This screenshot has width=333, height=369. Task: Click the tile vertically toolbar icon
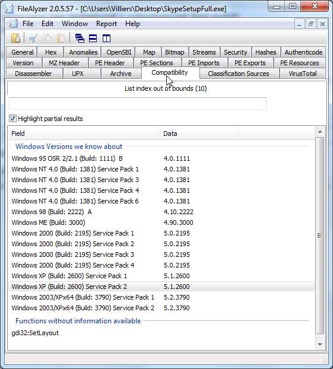pyautogui.click(x=106, y=38)
